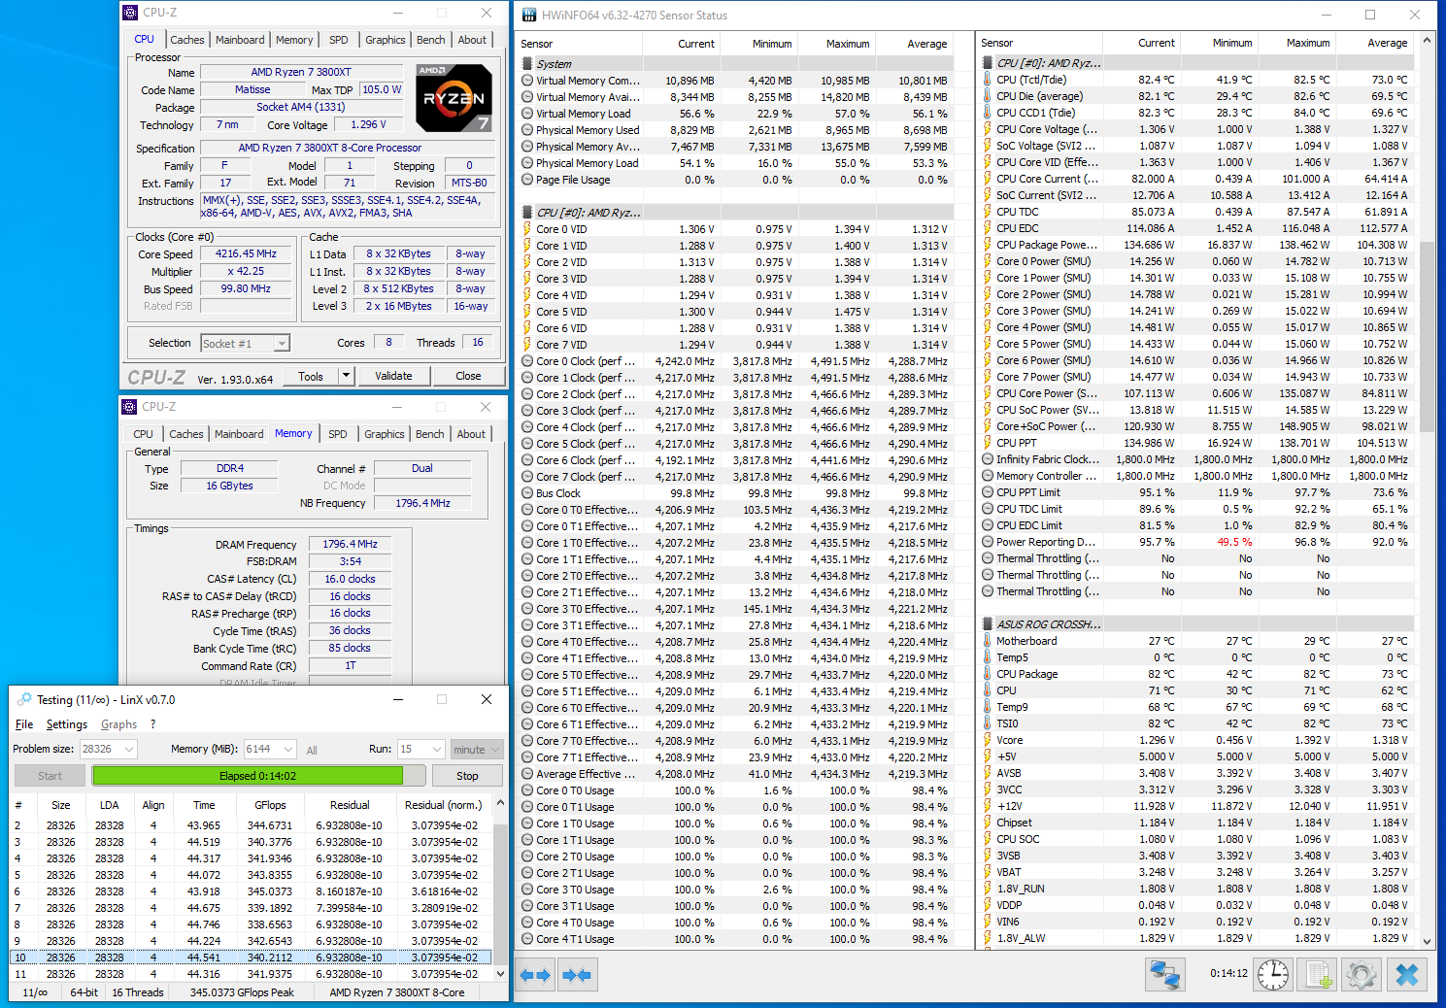Click the LinX gear icon in title bar
The width and height of the screenshot is (1446, 1008).
tap(24, 699)
